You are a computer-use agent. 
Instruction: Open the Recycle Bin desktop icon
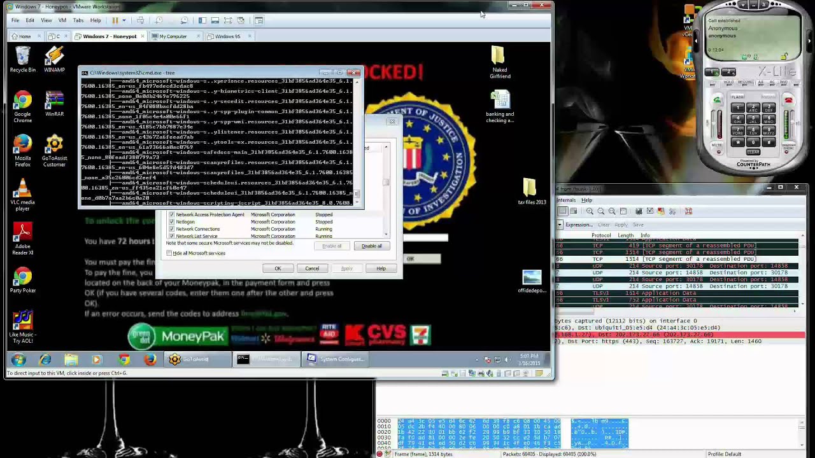(23, 60)
